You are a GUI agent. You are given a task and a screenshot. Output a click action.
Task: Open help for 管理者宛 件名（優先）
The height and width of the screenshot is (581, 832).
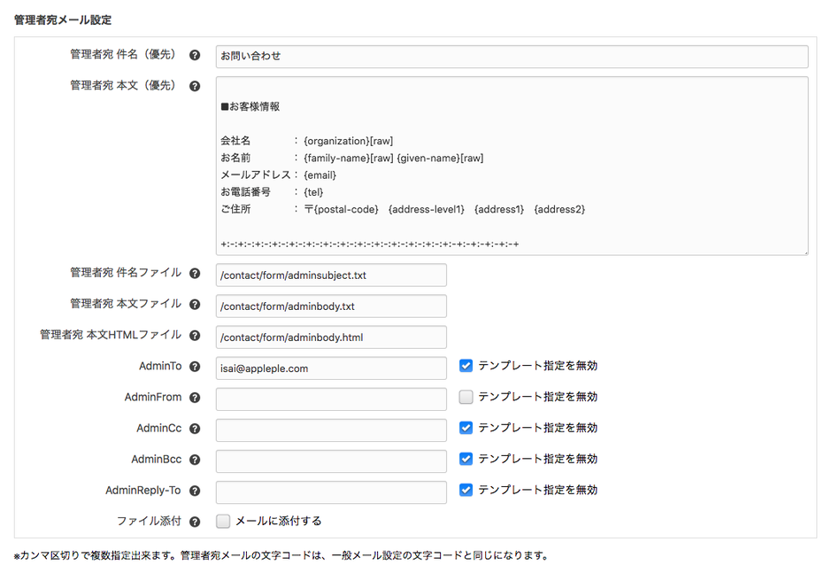(195, 54)
